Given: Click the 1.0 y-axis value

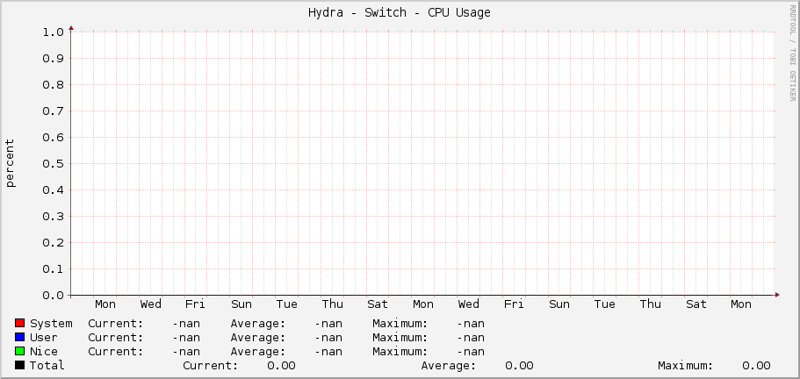Looking at the screenshot, I should click(x=53, y=32).
